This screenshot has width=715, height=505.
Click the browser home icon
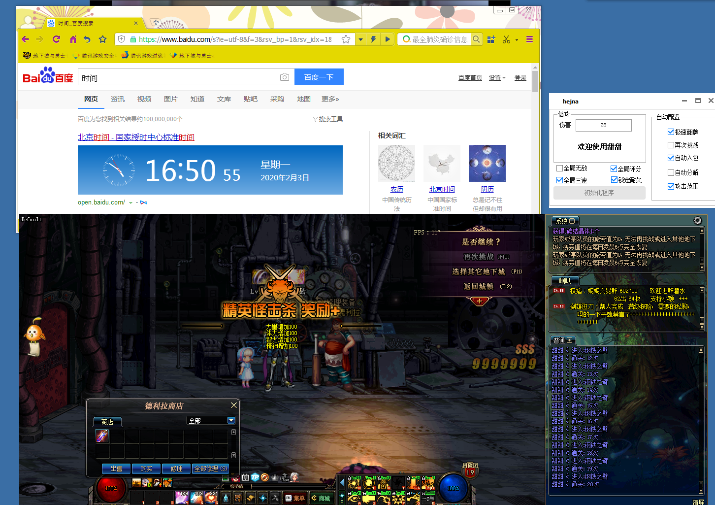73,39
